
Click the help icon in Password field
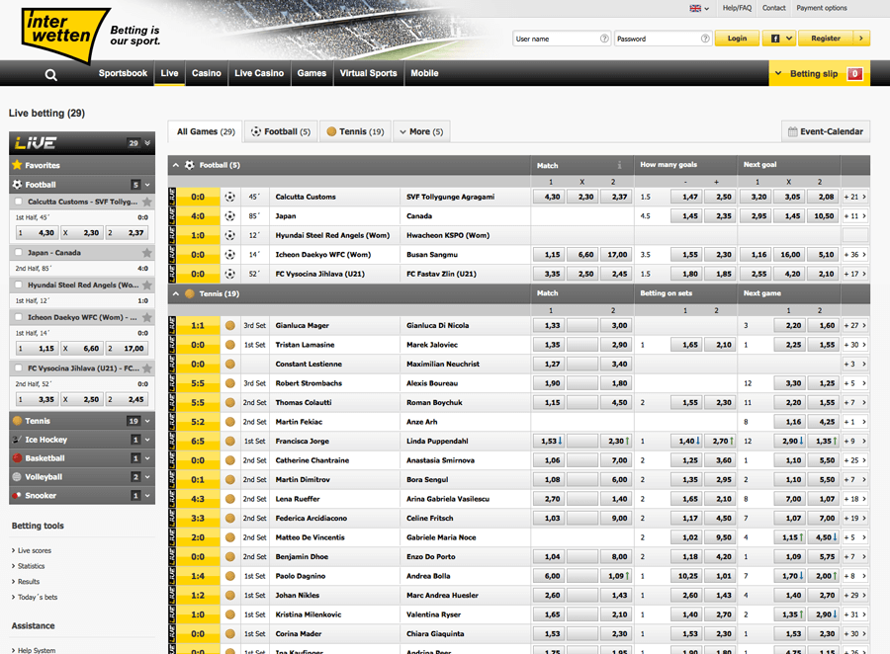coord(705,39)
